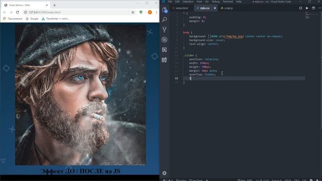View site information icon in address bar
322x181 pixels.
tap(26, 12)
